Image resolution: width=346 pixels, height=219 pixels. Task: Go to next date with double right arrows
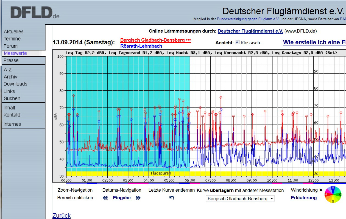pyautogui.click(x=138, y=198)
